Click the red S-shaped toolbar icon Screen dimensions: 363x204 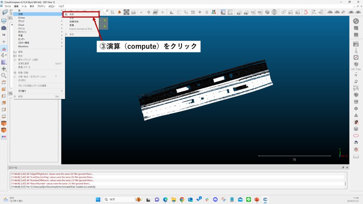[306, 12]
